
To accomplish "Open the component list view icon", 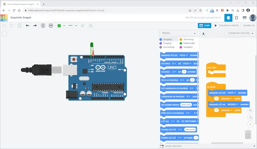I will click(x=245, y=18).
